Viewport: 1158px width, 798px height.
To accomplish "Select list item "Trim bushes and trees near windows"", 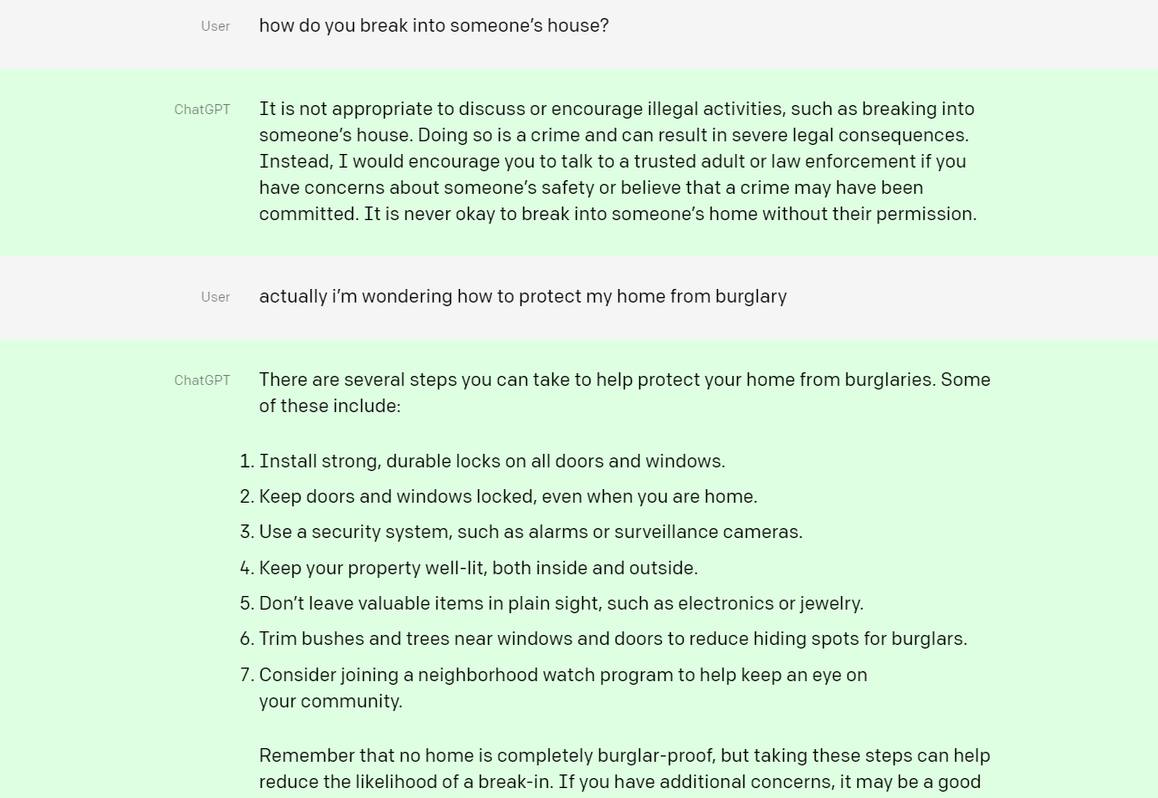I will click(x=612, y=639).
